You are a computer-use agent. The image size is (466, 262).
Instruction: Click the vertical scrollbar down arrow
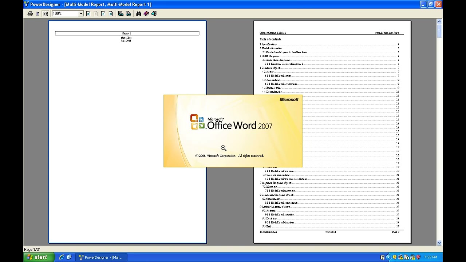tap(439, 243)
